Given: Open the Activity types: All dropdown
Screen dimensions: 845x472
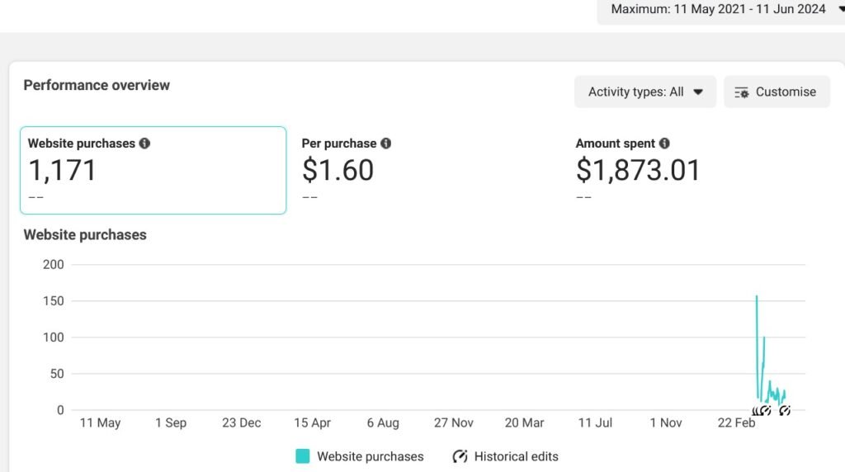Looking at the screenshot, I should 645,92.
